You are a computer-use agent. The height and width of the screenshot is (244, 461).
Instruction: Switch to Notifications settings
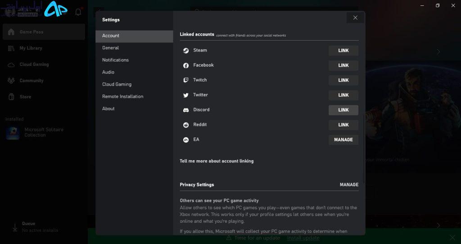[x=134, y=60]
